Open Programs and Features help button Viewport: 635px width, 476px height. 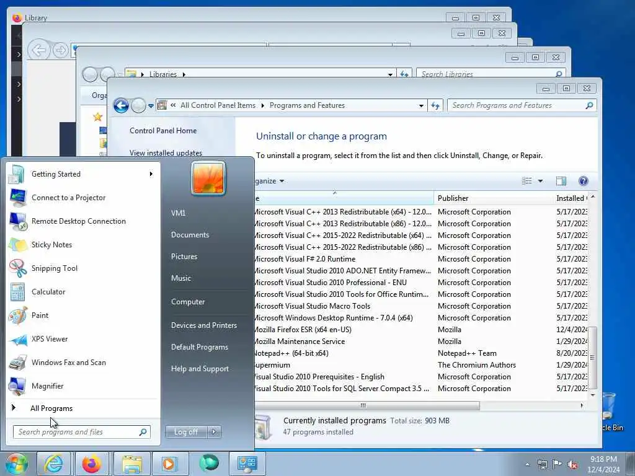[x=583, y=181]
